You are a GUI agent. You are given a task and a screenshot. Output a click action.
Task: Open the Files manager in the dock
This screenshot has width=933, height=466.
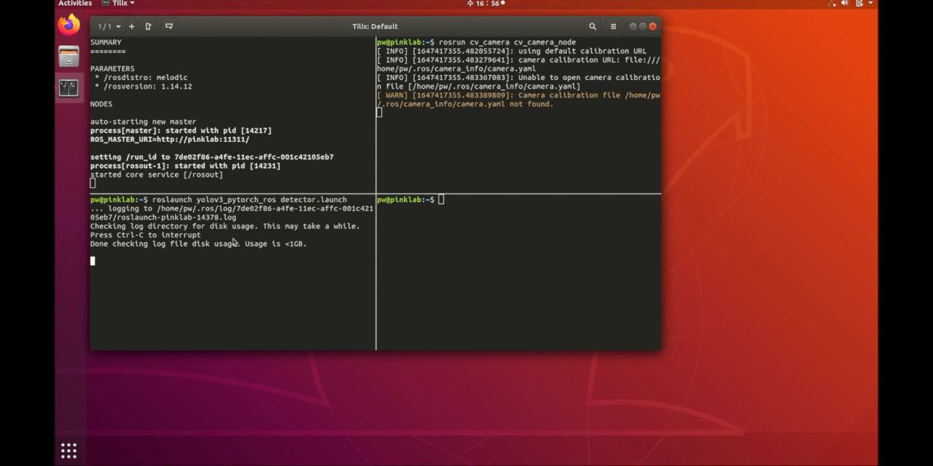(69, 56)
